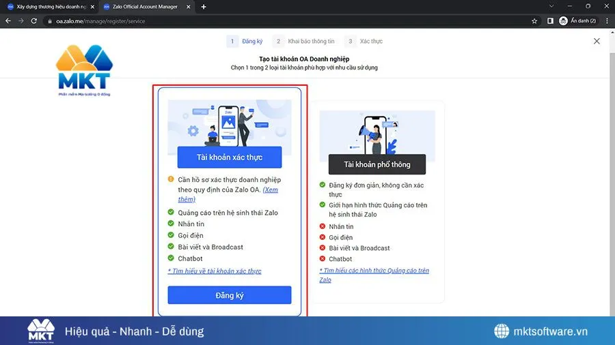615x345 pixels.
Task: Close the registration dialog with X
Action: [597, 41]
